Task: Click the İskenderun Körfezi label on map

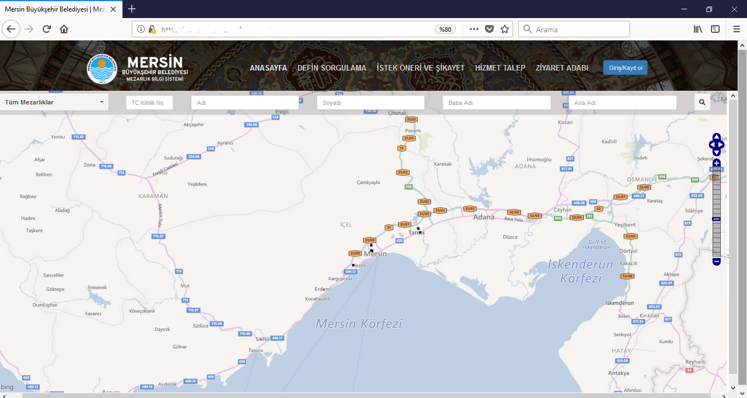Action: tap(581, 271)
